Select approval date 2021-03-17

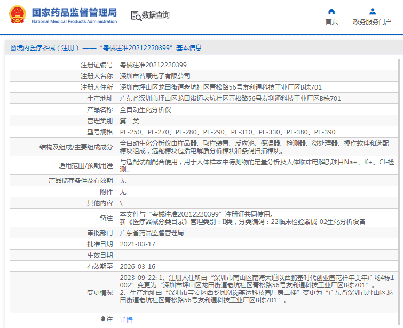(x=138, y=244)
